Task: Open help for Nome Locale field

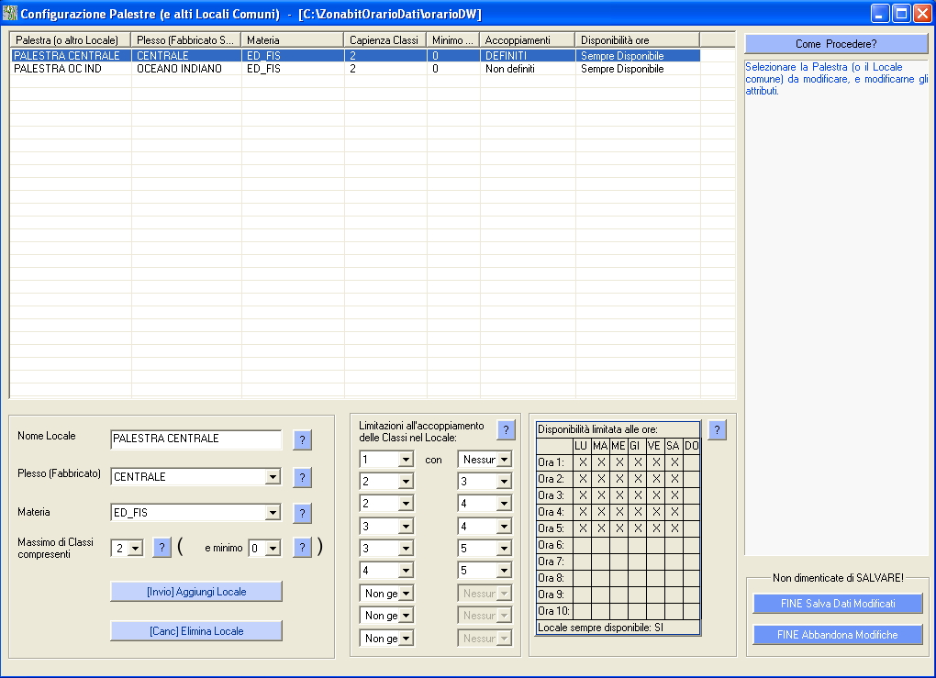Action: pos(302,439)
